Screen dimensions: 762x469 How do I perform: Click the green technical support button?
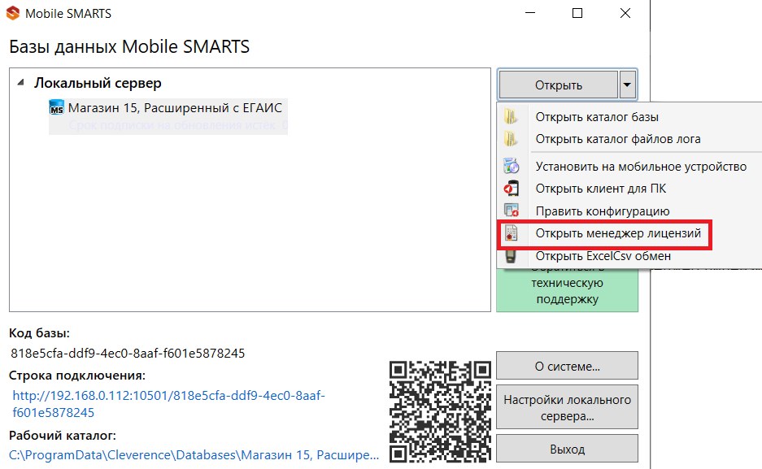[567, 289]
